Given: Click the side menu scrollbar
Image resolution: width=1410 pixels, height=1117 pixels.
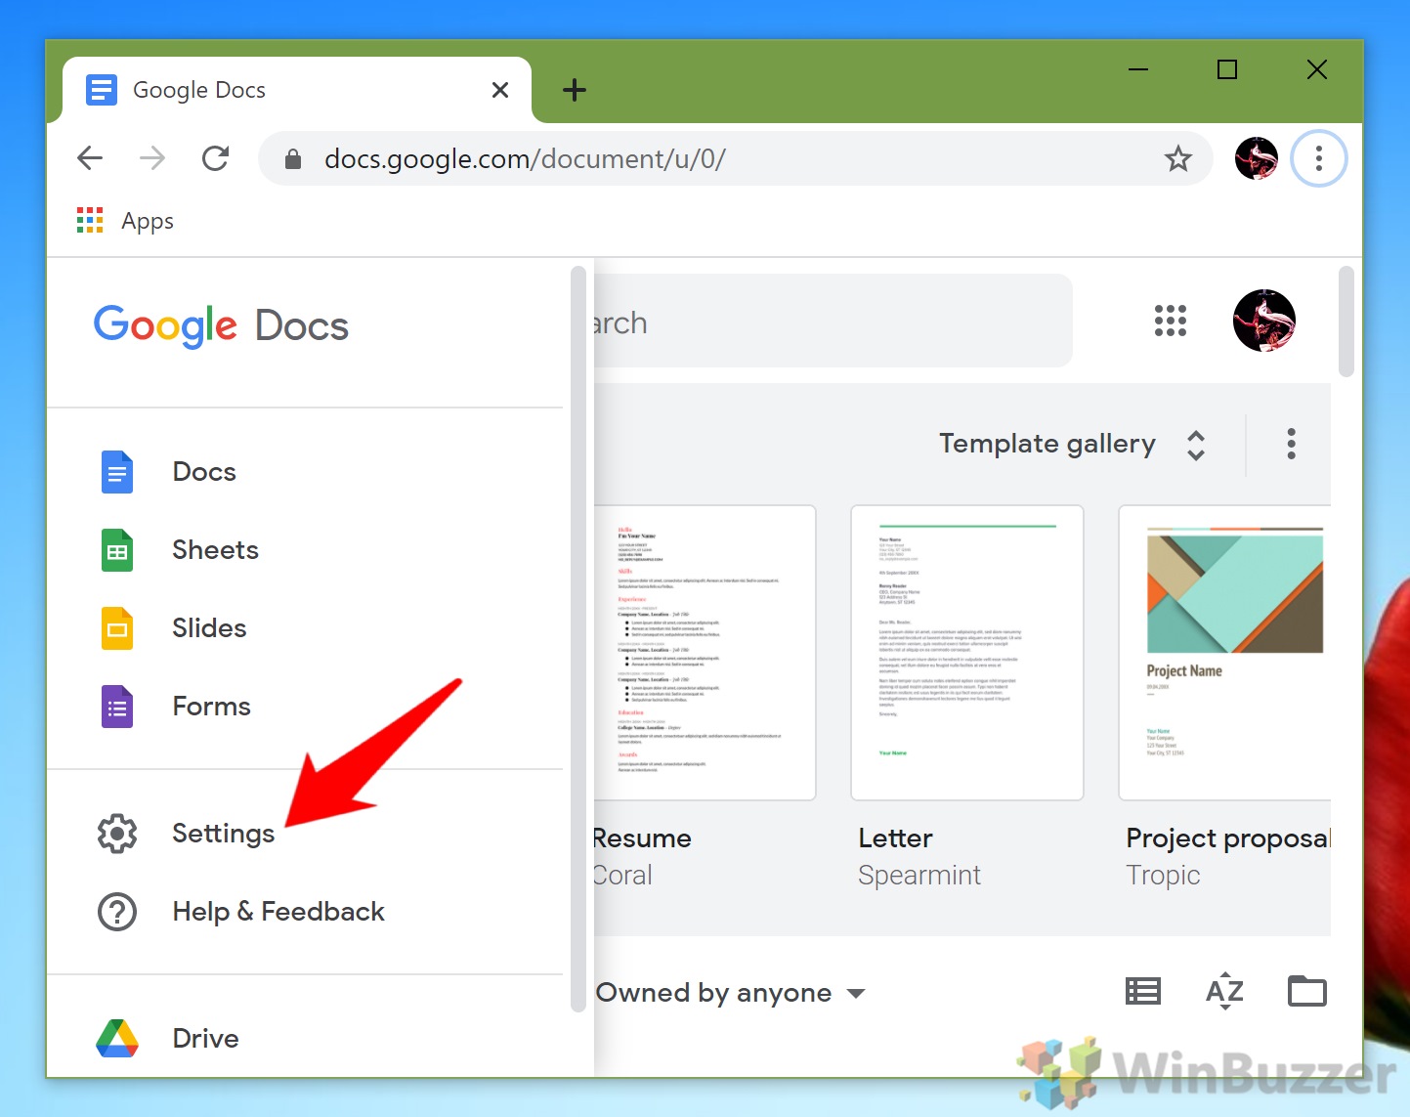Looking at the screenshot, I should (578, 639).
